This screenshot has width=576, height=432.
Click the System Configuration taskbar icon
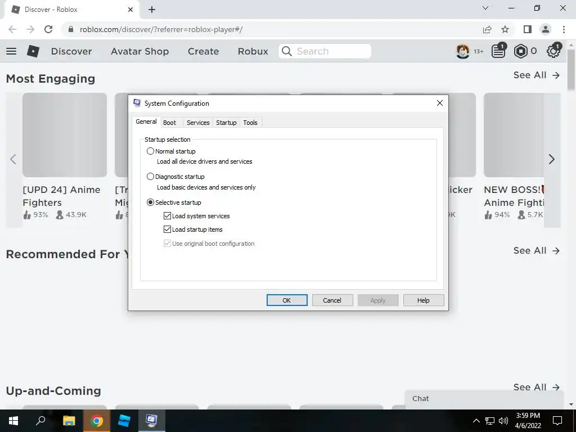tap(152, 420)
